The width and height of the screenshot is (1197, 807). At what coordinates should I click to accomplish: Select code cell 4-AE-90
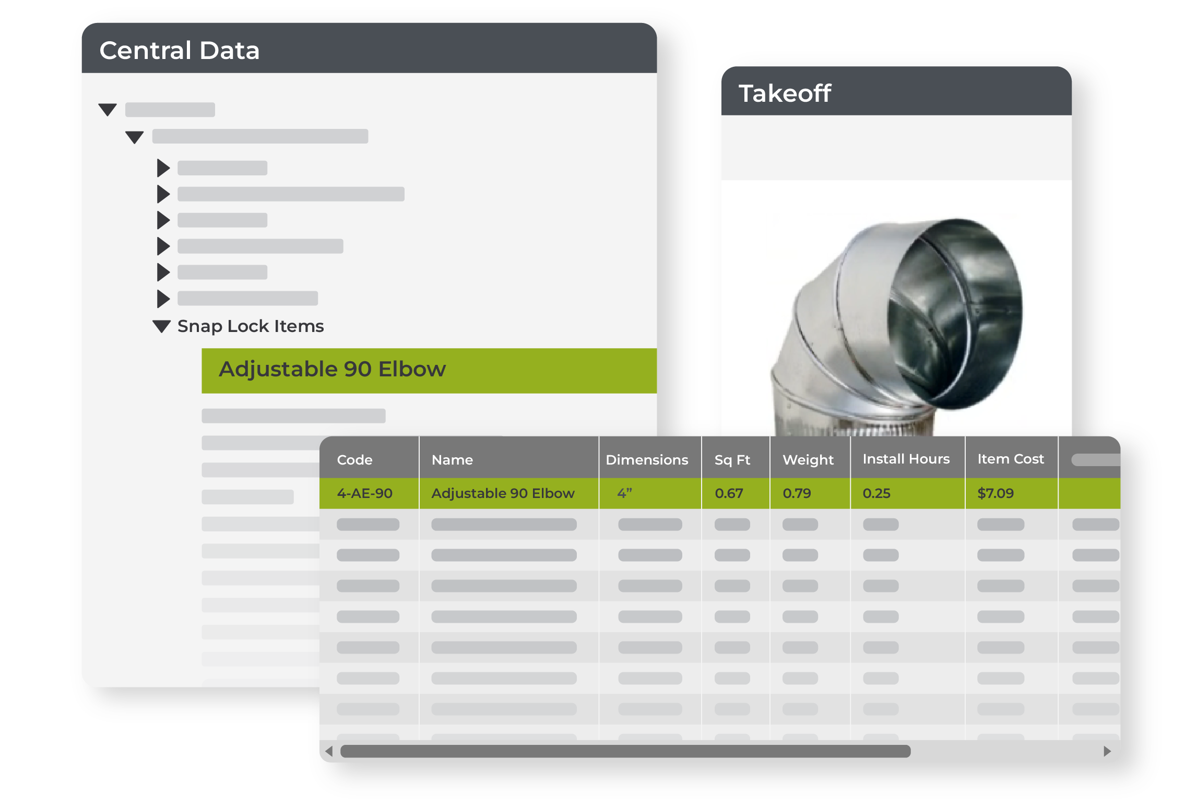[x=369, y=493]
